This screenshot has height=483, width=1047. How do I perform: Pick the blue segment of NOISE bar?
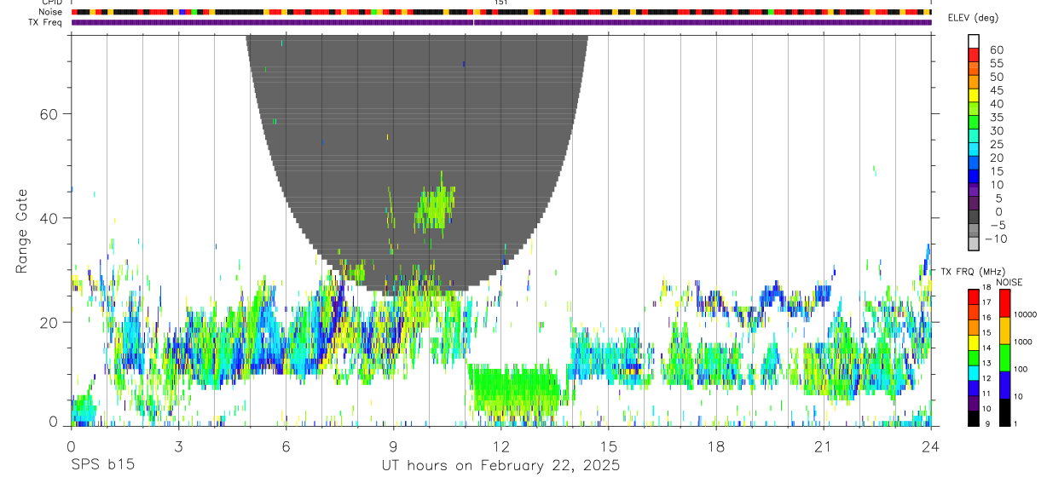tap(1004, 385)
